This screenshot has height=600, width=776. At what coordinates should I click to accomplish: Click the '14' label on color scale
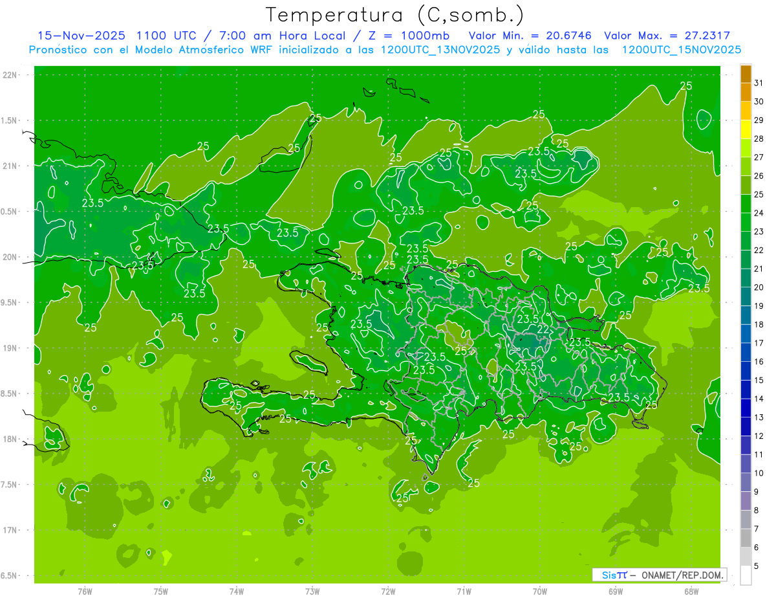tap(759, 399)
